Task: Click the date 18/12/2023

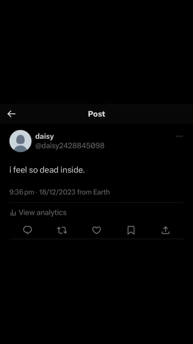Action: pyautogui.click(x=57, y=192)
